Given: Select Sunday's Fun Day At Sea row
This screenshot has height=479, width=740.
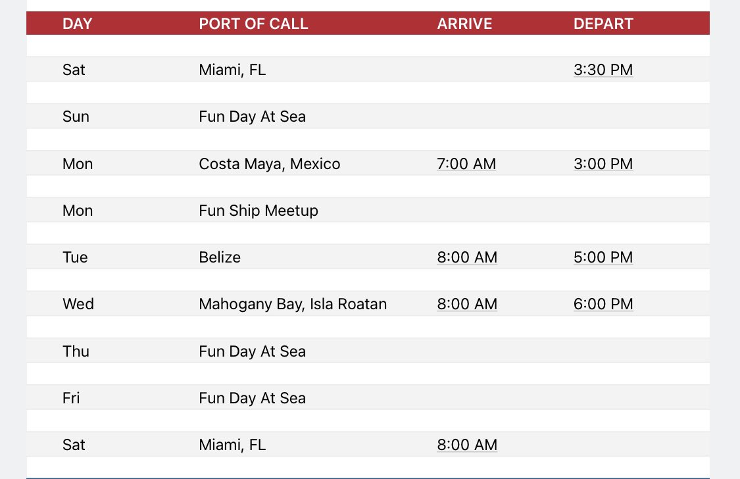Looking at the screenshot, I should point(368,116).
